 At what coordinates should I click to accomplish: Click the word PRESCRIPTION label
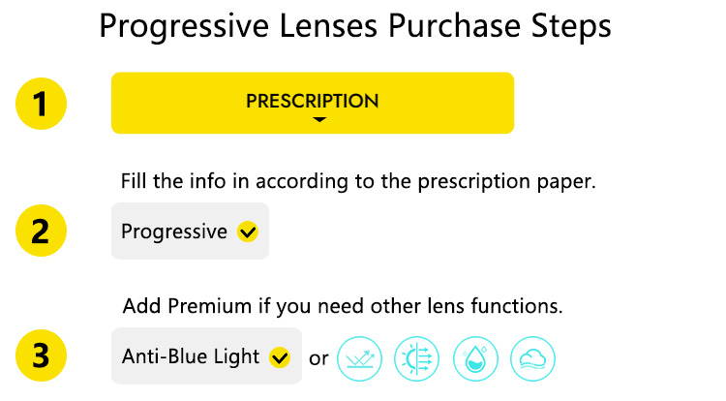313,101
